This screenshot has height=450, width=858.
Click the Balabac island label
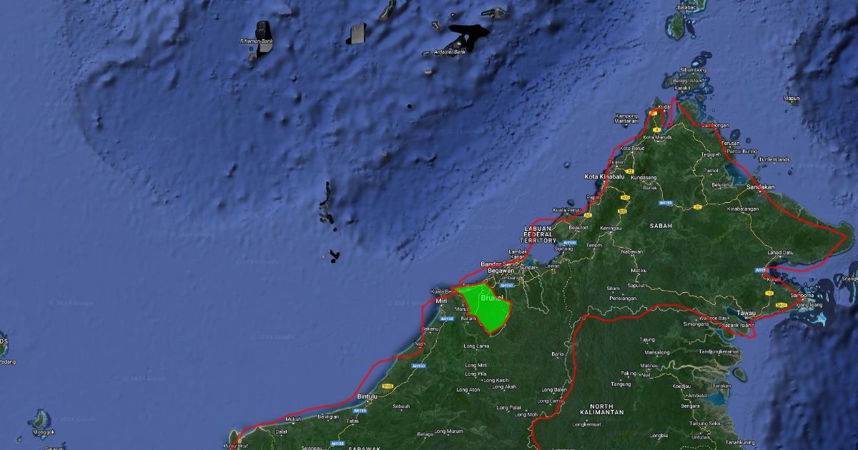685,8
